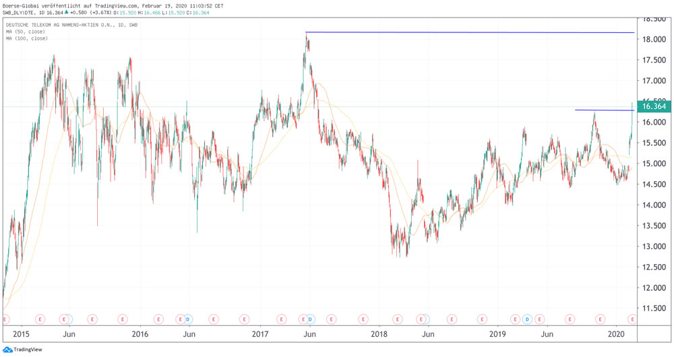Click the 12.500 price axis label
This screenshot has width=674, height=357.
(x=654, y=267)
